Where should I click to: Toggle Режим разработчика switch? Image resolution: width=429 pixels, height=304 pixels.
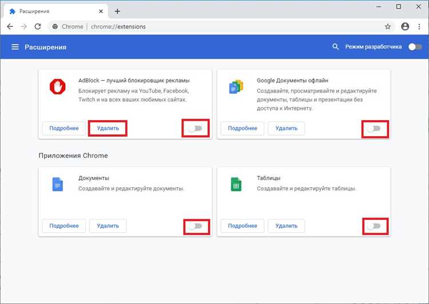[415, 47]
